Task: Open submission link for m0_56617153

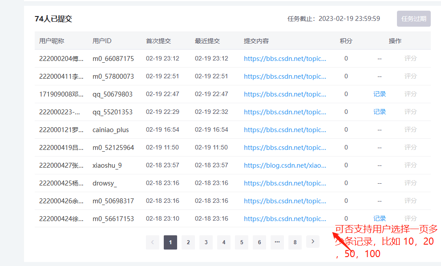Action: [x=285, y=219]
